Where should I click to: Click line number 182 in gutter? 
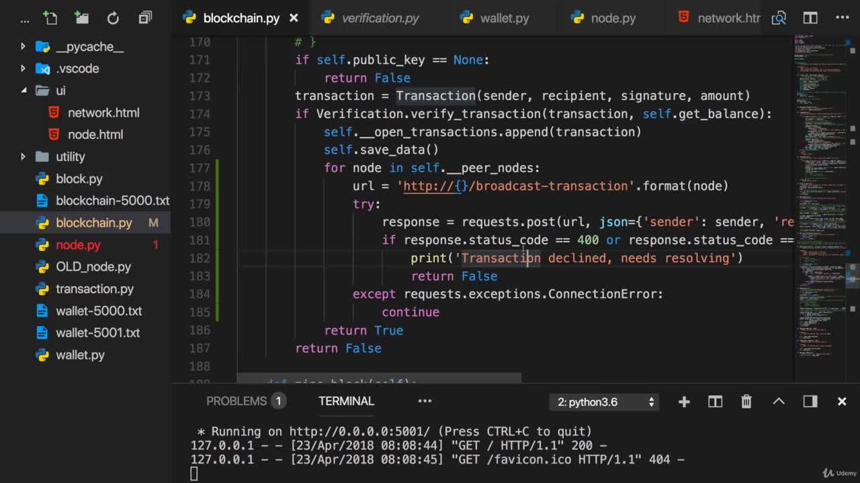click(200, 258)
